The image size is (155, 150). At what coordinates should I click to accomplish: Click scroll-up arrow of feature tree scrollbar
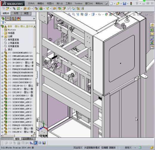(35, 26)
